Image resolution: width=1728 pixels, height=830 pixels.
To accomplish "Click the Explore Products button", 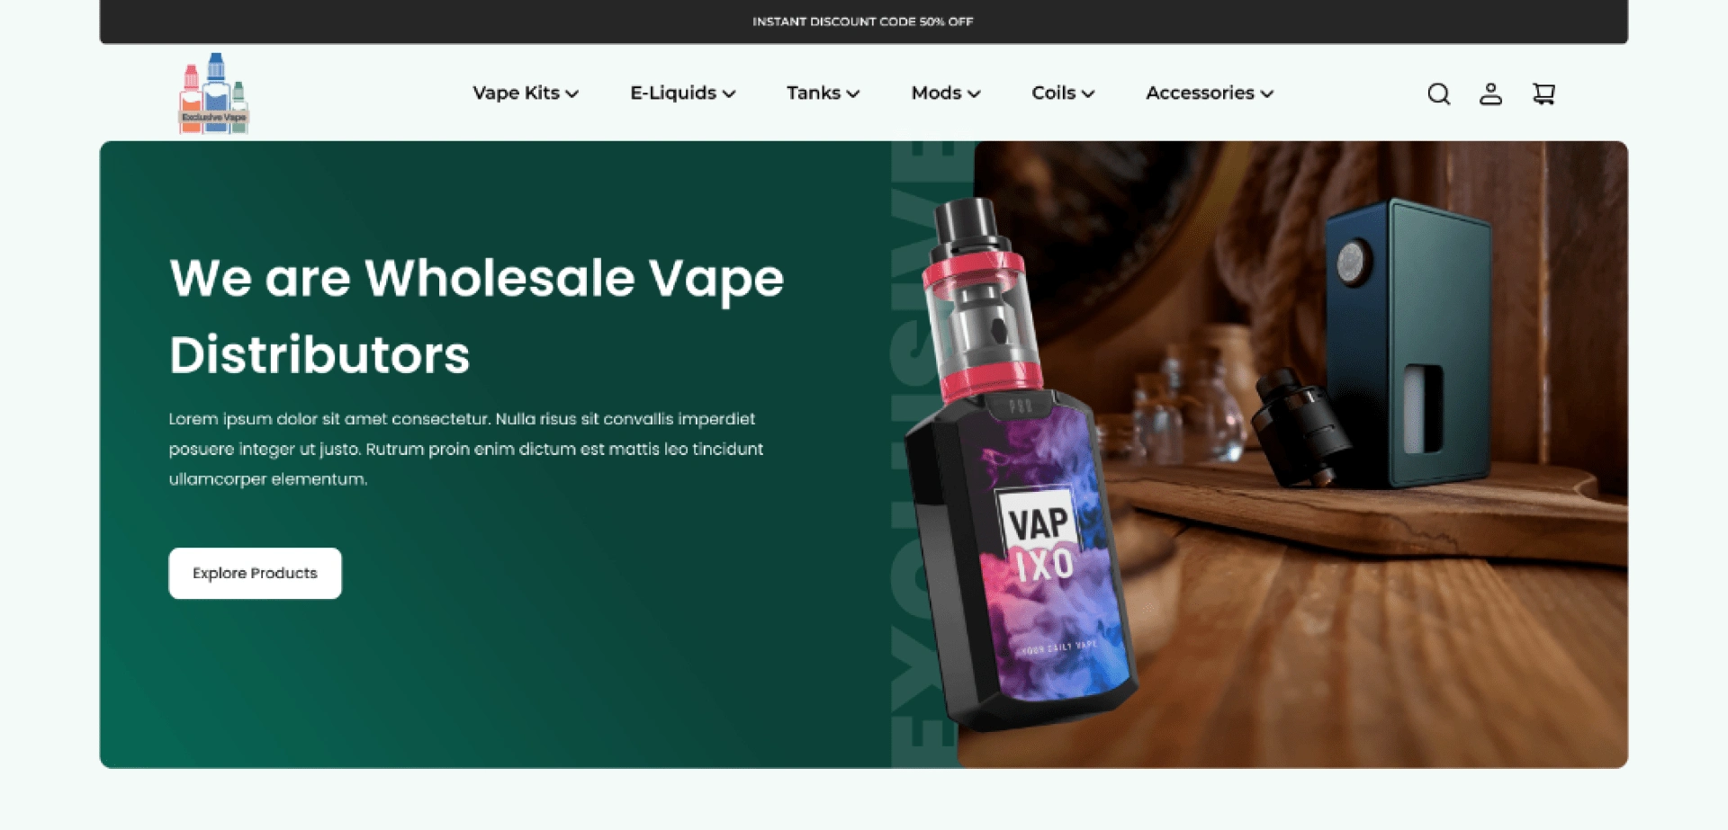I will point(255,573).
